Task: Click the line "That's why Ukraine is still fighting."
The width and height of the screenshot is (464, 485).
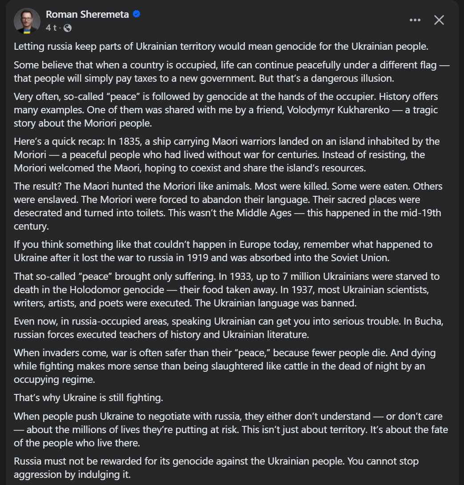Action: click(x=88, y=398)
